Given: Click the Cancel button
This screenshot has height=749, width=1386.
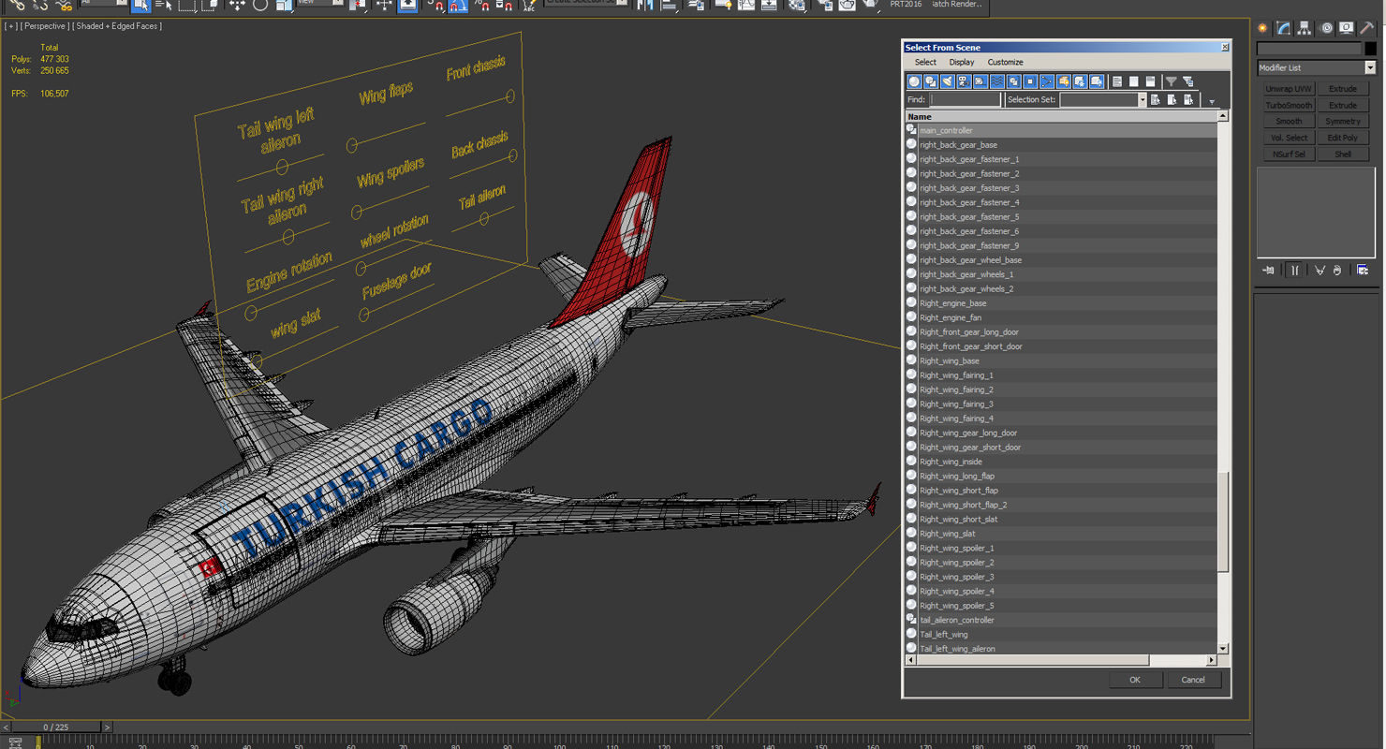Looking at the screenshot, I should point(1193,680).
